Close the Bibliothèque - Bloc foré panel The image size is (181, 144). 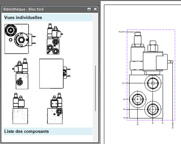coord(95,9)
